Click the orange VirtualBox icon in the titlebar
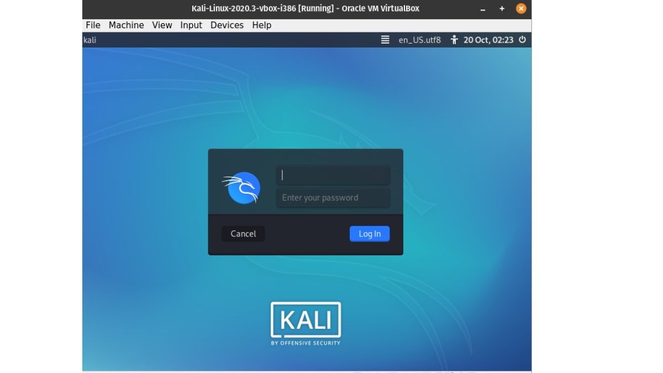The height and width of the screenshot is (373, 663). click(x=520, y=8)
